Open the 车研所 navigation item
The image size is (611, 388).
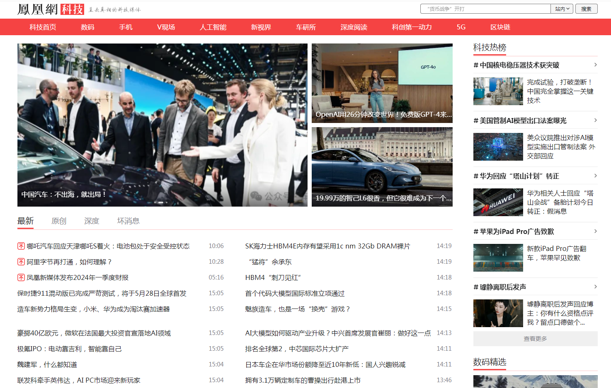(306, 27)
